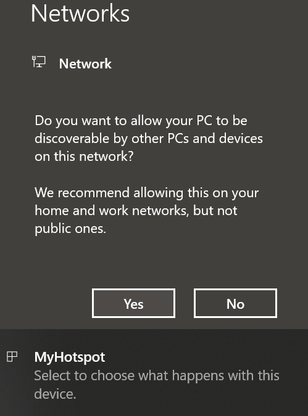Viewport: 308px width, 416px height.
Task: Click the wired Ethernet network icon
Action: (x=39, y=62)
